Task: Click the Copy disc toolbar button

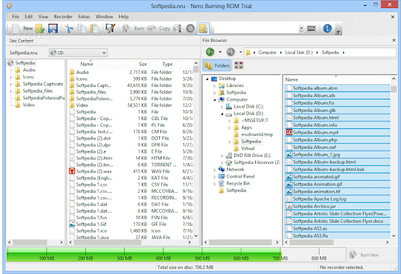Action: click(x=159, y=28)
